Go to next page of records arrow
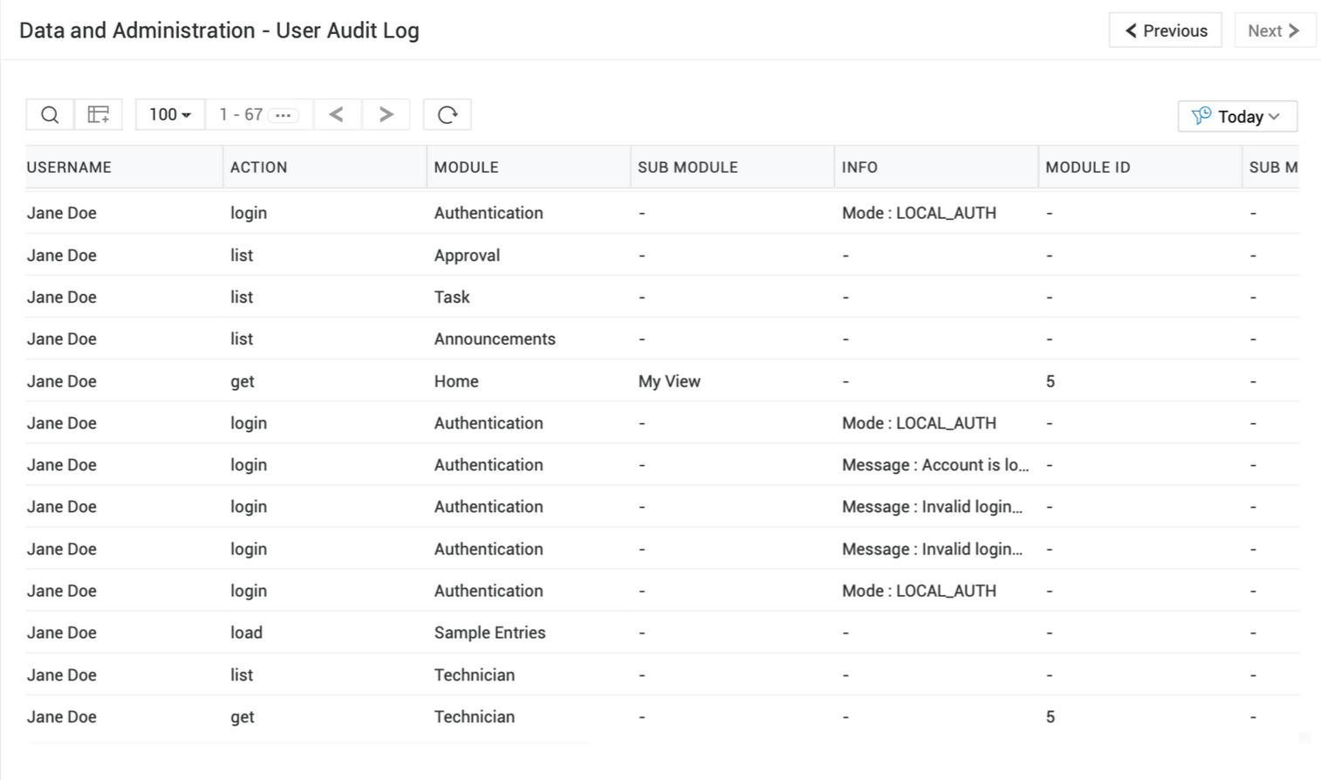 tap(386, 115)
